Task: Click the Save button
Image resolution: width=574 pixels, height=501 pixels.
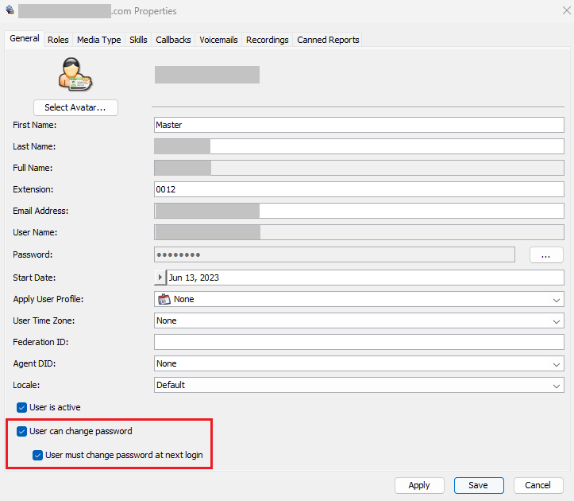Action: (479, 485)
